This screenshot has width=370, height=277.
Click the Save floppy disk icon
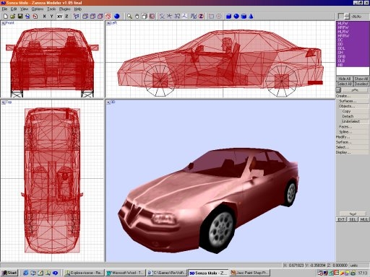[20, 17]
